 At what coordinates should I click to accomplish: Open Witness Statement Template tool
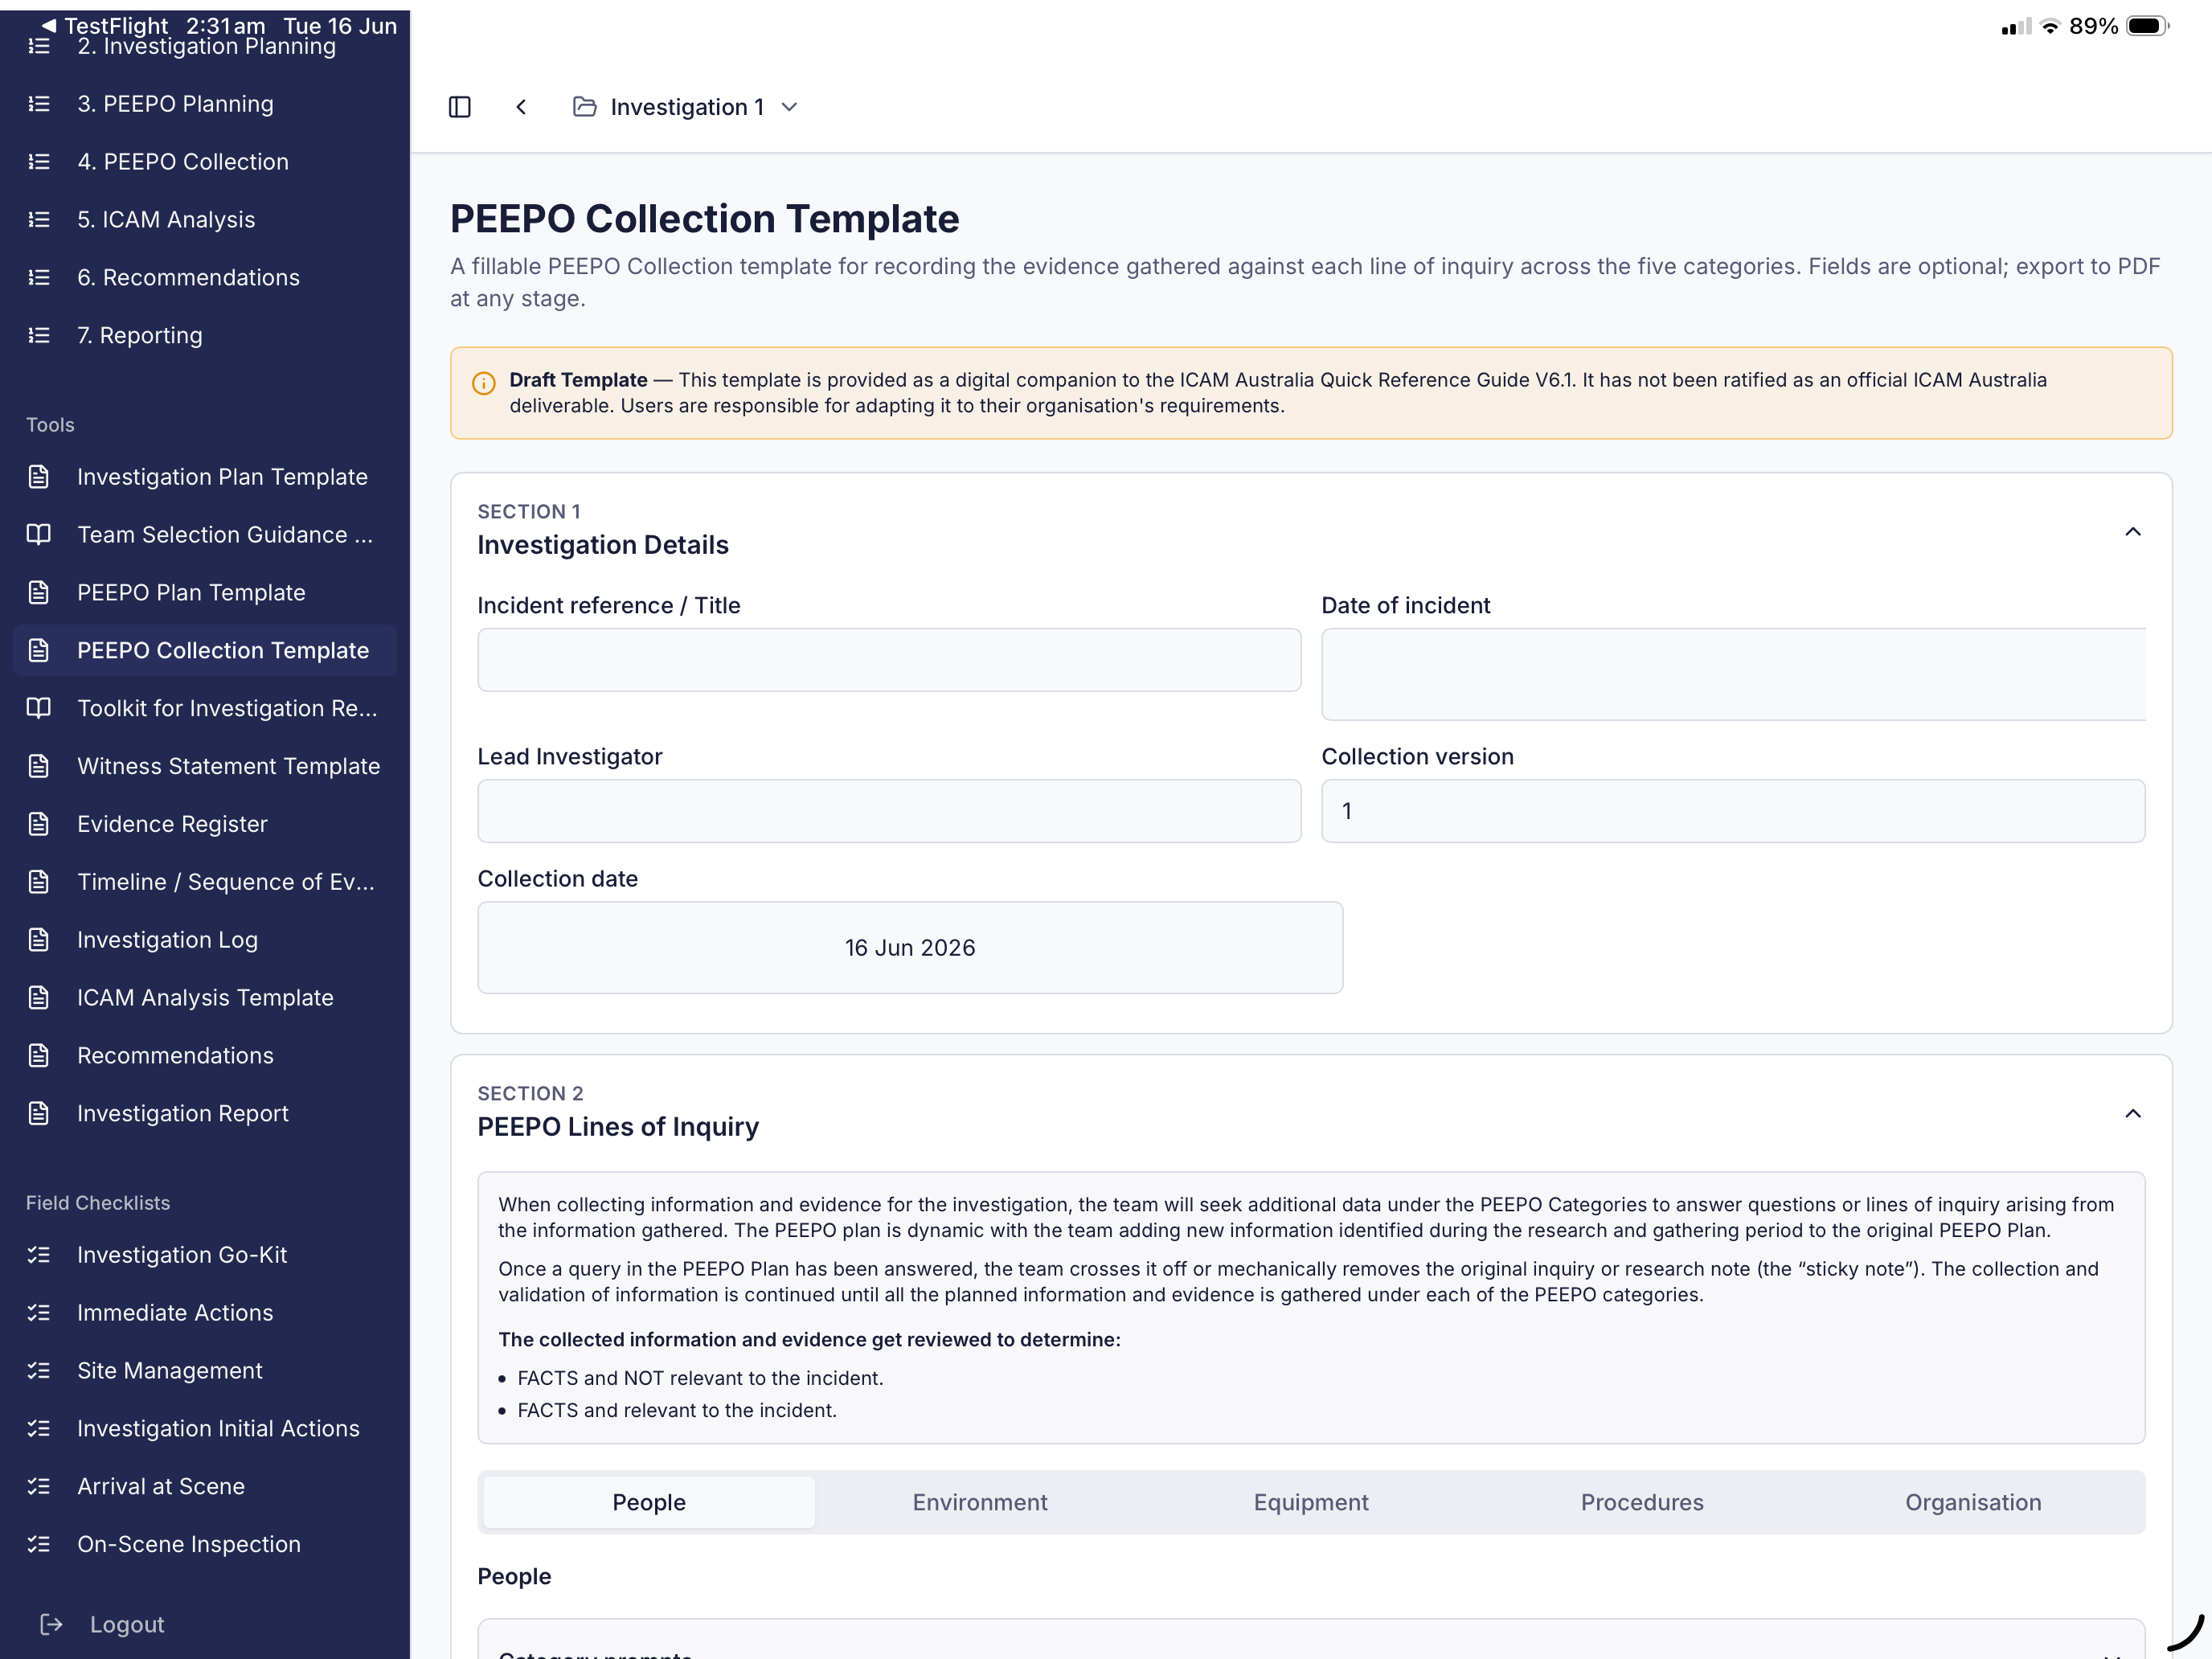[x=205, y=767]
